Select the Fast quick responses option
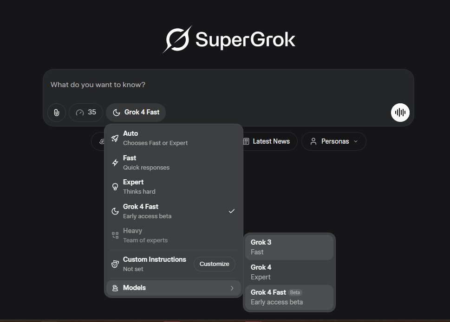Screen dimensions: 450x322 (173, 163)
